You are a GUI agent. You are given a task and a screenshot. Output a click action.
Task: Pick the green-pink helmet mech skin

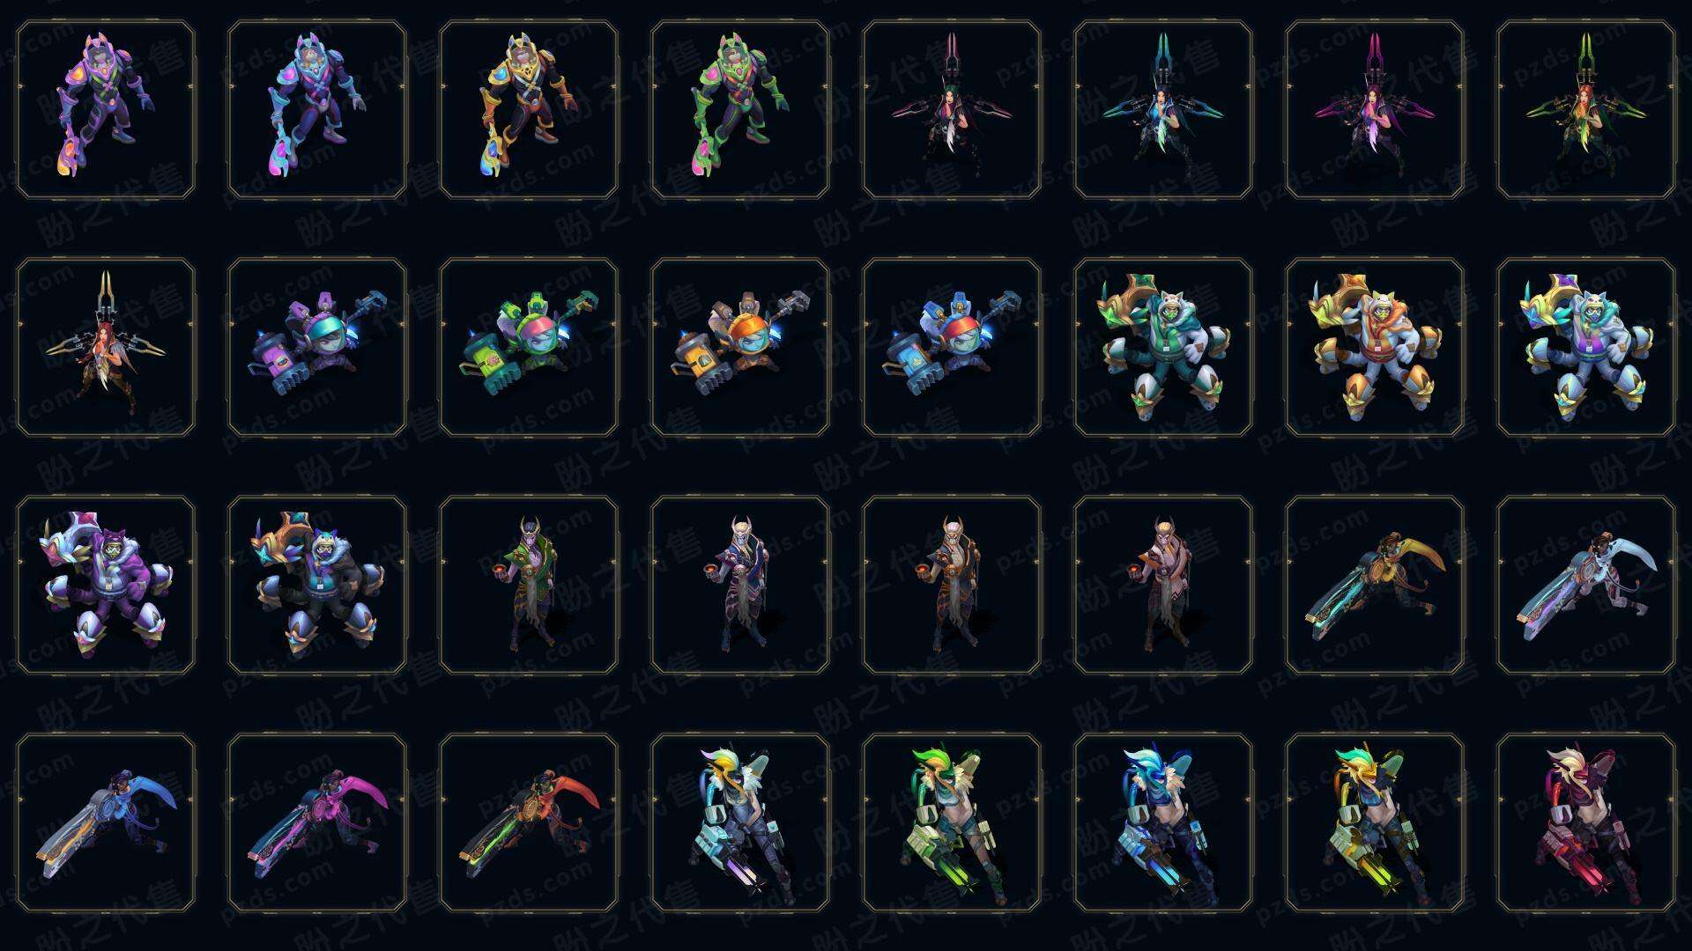(529, 347)
